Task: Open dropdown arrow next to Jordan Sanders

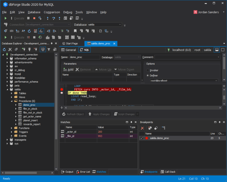Action: (224, 12)
